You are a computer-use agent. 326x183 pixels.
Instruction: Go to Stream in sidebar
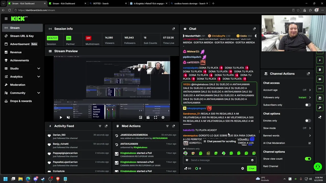[x=22, y=28]
